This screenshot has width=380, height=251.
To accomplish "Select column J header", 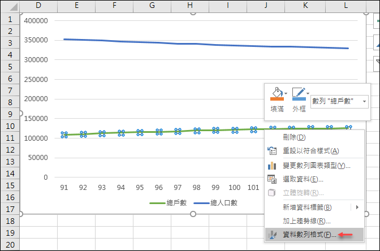I will pyautogui.click(x=266, y=6).
